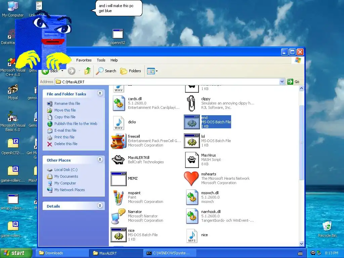Go to My Network Places

click(x=70, y=190)
